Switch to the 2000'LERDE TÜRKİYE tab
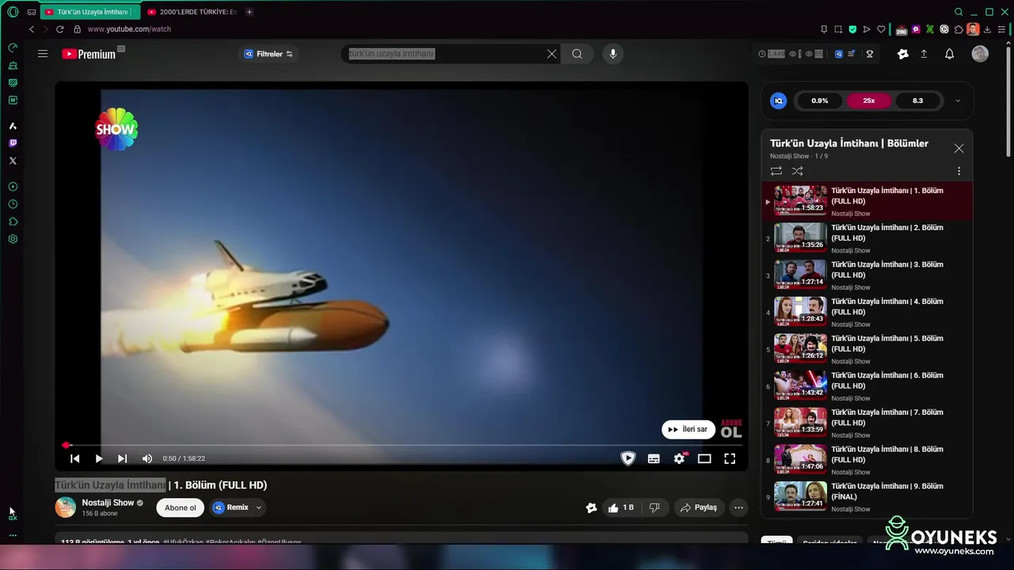The height and width of the screenshot is (570, 1014). click(193, 12)
